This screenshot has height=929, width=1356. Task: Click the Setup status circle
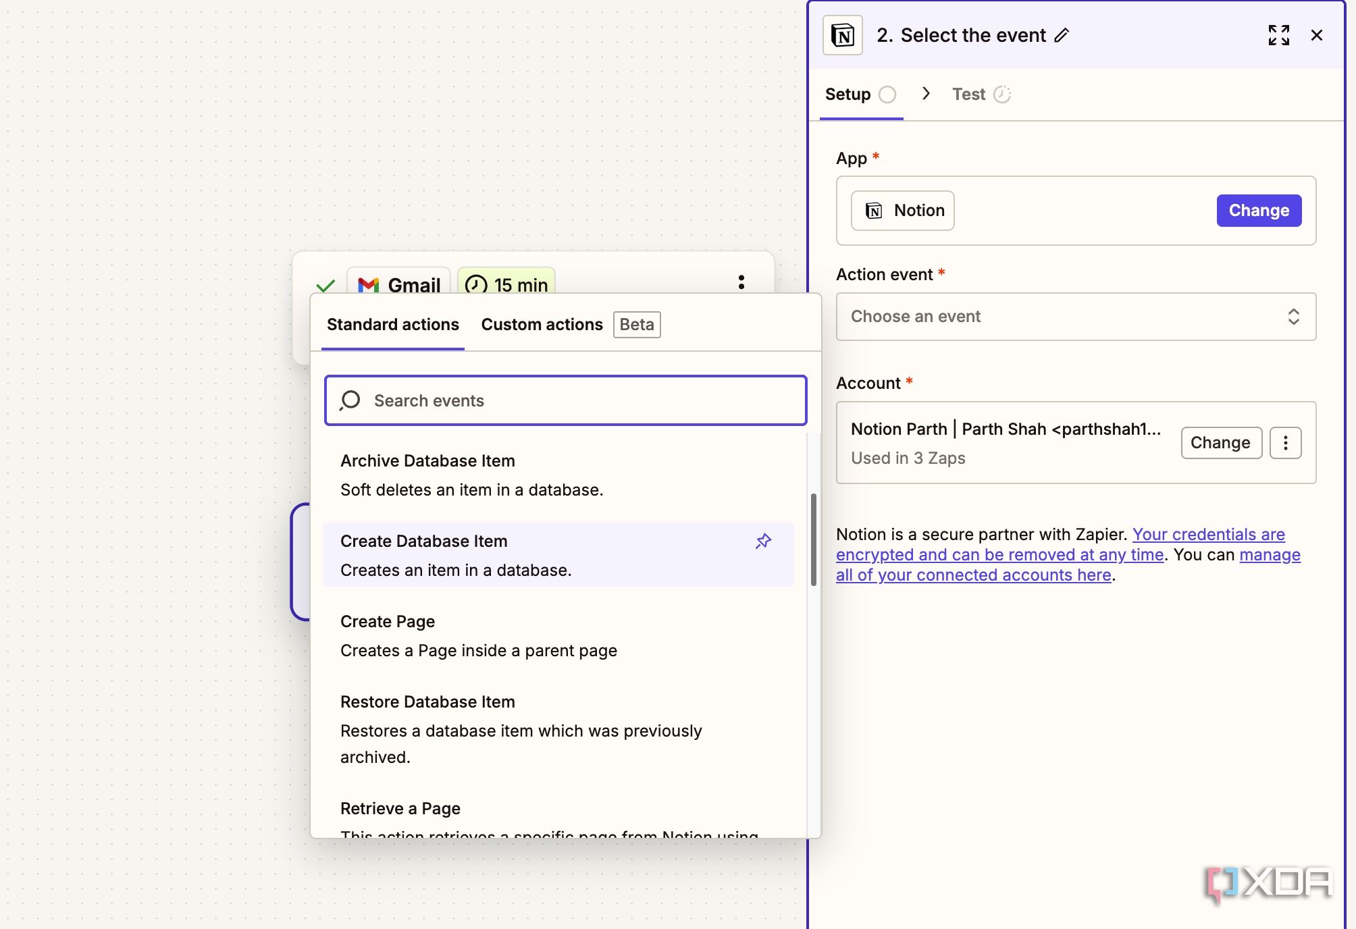[887, 95]
